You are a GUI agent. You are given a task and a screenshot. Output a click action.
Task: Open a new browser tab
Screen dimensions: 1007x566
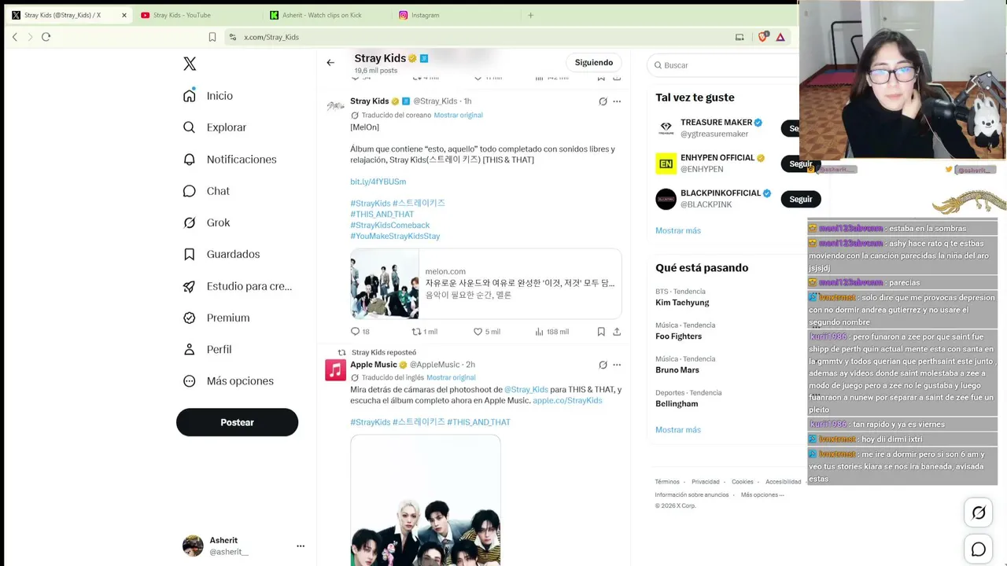(531, 15)
